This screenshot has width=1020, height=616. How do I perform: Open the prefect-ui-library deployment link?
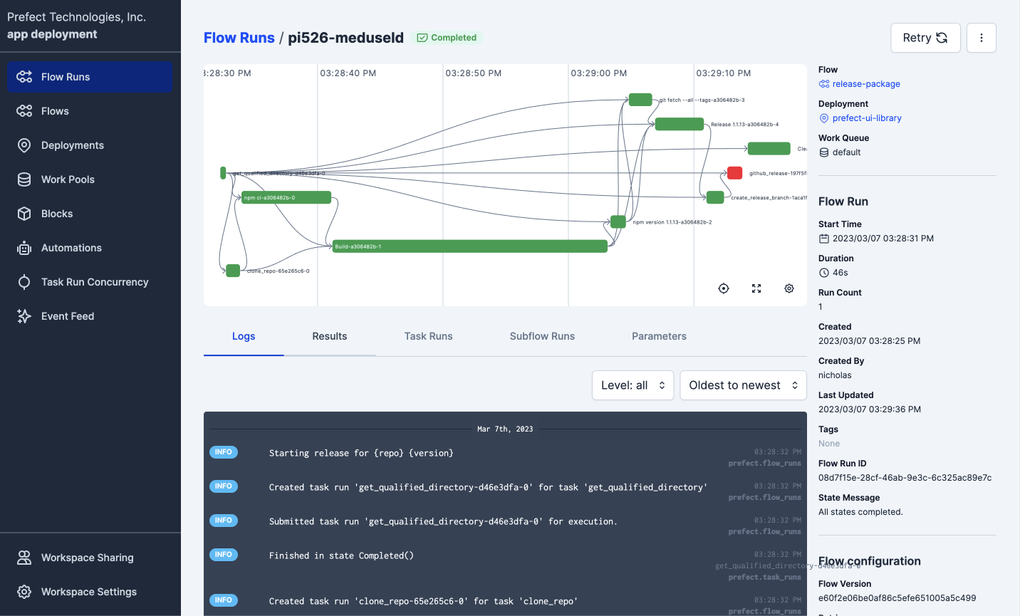867,118
